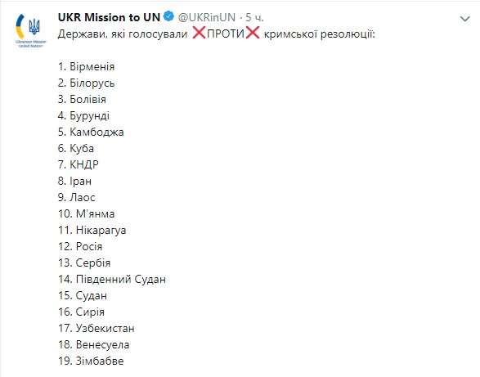This screenshot has width=480, height=377.
Task: Click the list entry Камбоджа
Action: click(x=91, y=132)
